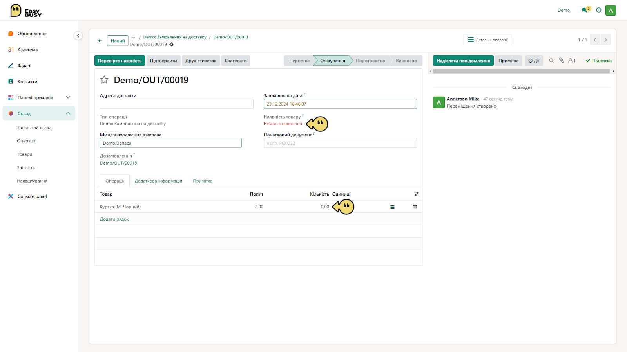Click Додати рядок link
This screenshot has width=627, height=352.
[114, 219]
